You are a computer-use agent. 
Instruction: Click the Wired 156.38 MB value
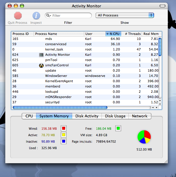49,129
